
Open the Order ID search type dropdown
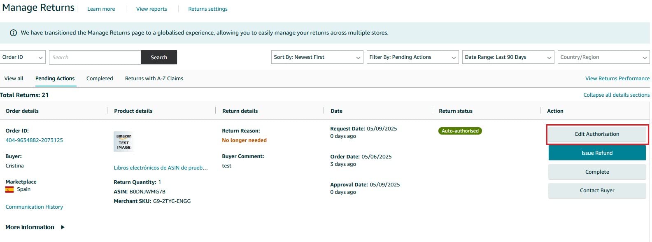tap(23, 57)
